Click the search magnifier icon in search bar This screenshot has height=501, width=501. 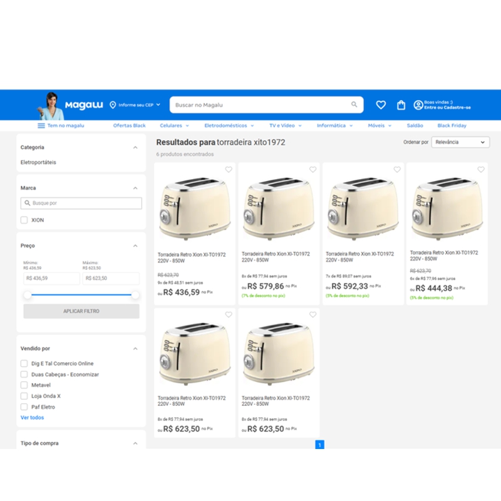point(354,105)
